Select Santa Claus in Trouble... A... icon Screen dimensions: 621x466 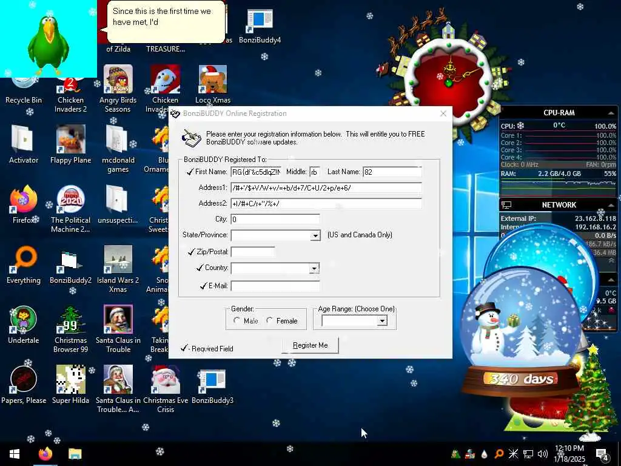(118, 389)
